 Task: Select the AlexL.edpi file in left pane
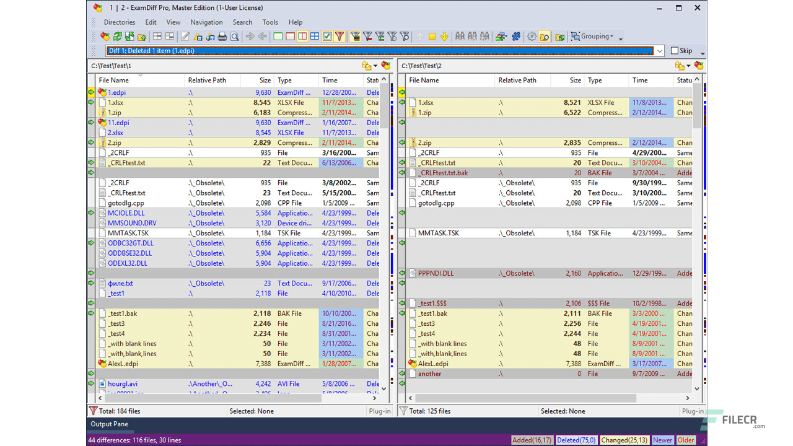pyautogui.click(x=123, y=364)
